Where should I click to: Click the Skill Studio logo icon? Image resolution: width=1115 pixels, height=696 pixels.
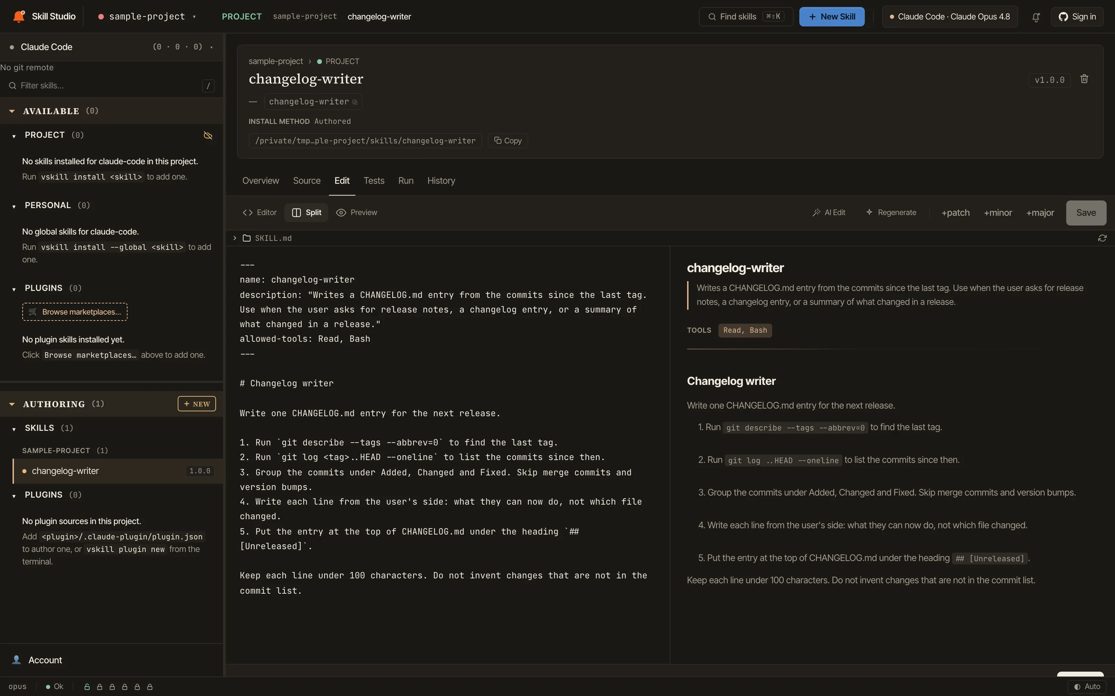pos(19,16)
